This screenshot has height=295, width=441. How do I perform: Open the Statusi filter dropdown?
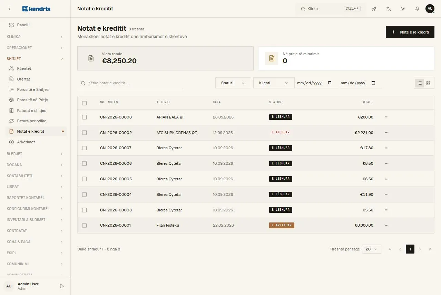[233, 83]
